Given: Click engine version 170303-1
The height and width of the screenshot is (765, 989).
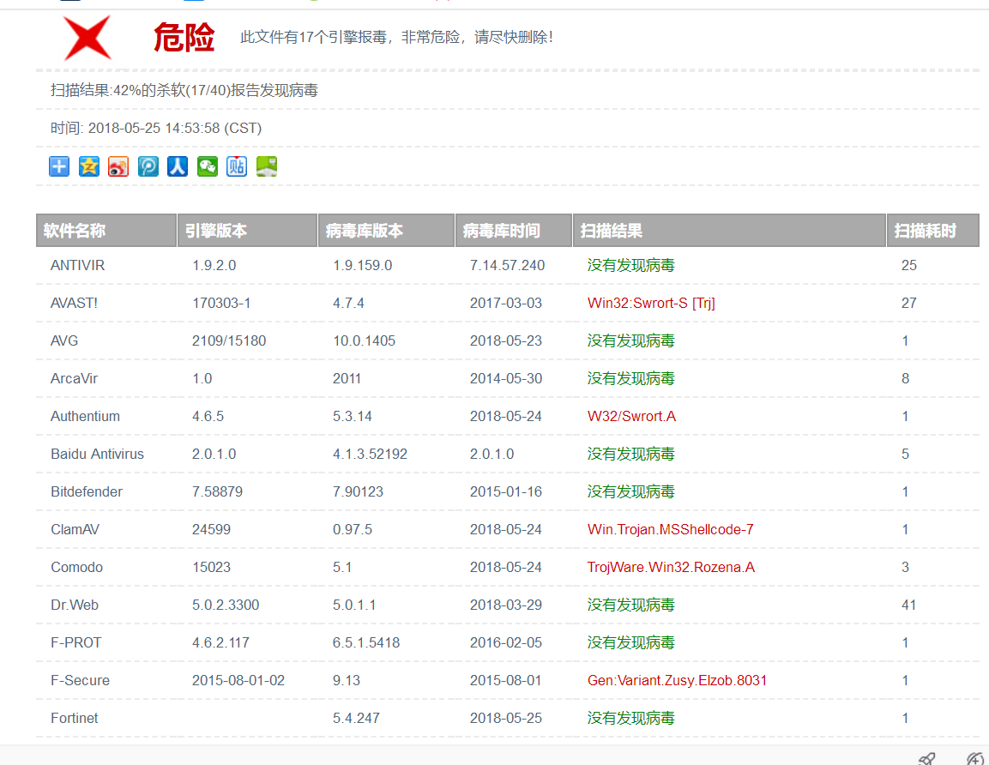Looking at the screenshot, I should coord(221,304).
